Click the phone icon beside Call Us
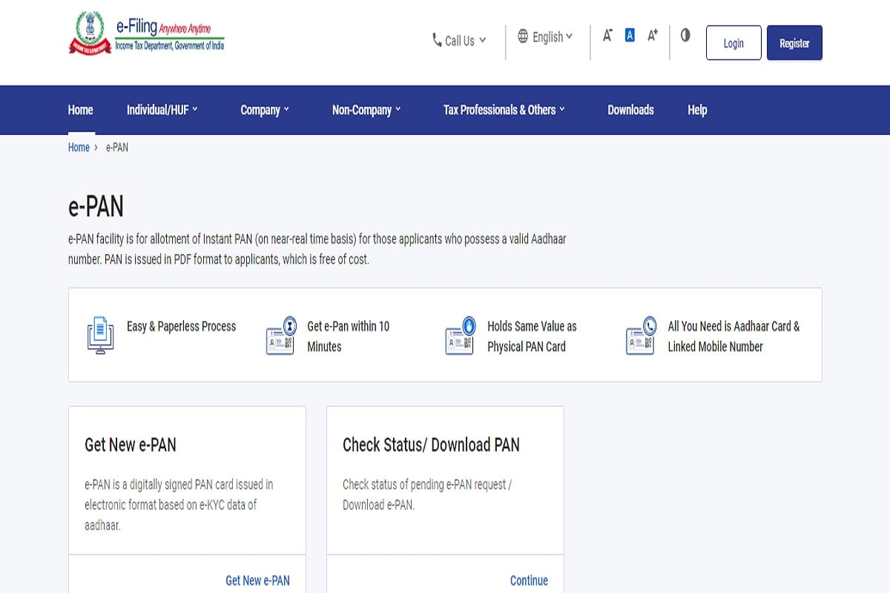 coord(437,40)
